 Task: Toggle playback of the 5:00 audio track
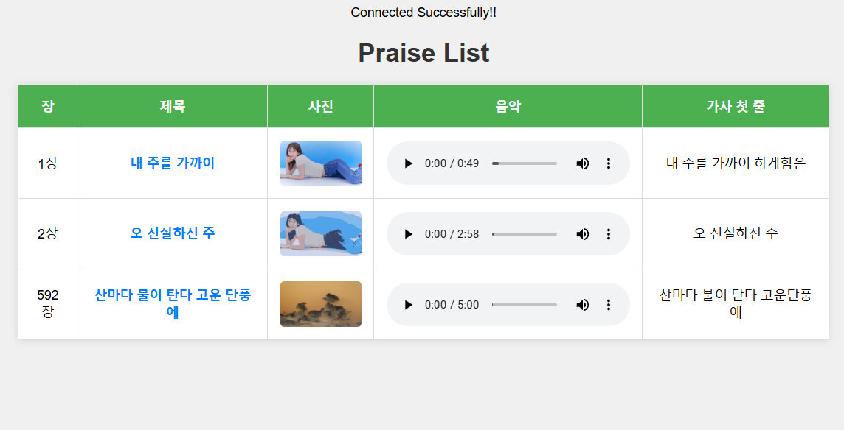point(408,304)
